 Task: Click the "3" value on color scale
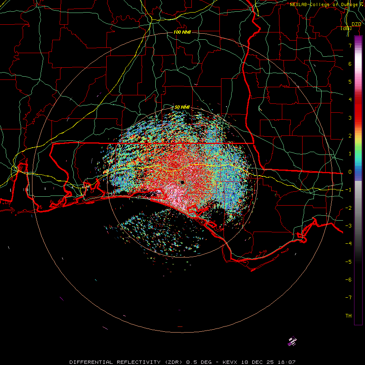coord(350,118)
